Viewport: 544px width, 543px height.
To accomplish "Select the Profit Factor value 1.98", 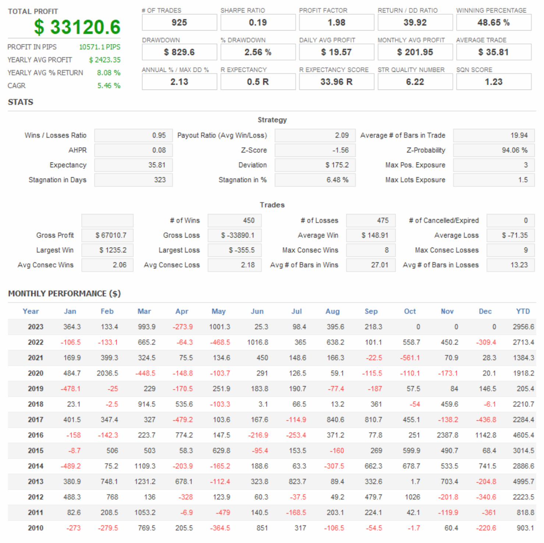I will point(336,22).
